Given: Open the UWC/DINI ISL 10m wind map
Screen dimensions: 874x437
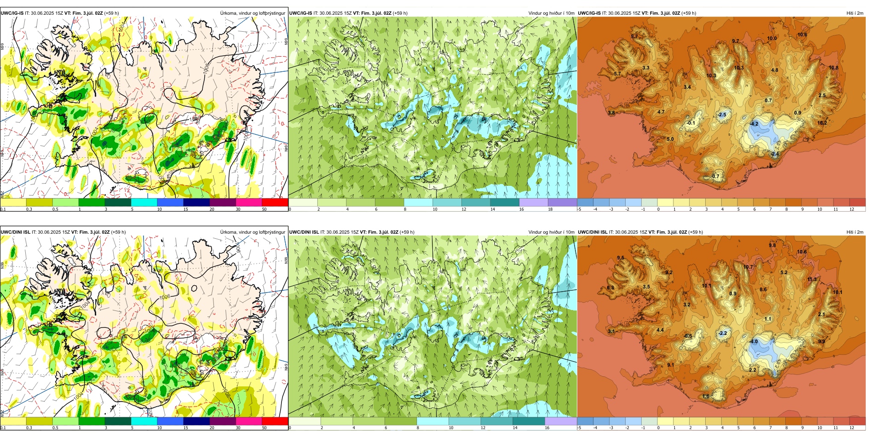Looking at the screenshot, I should (432, 327).
